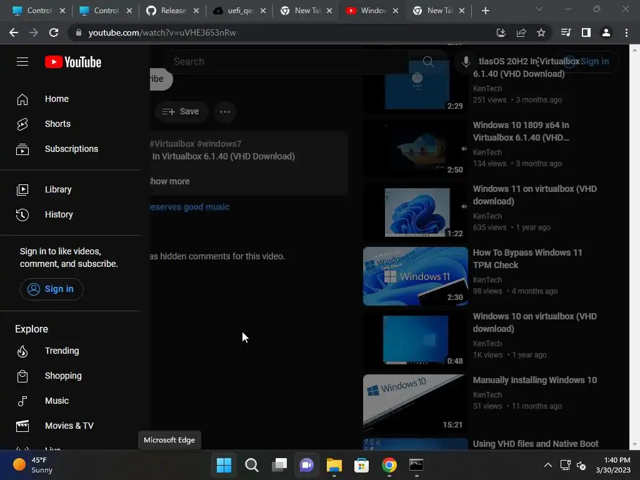Open the weather widget 45°F Sunny
This screenshot has width=640, height=480.
click(x=34, y=465)
